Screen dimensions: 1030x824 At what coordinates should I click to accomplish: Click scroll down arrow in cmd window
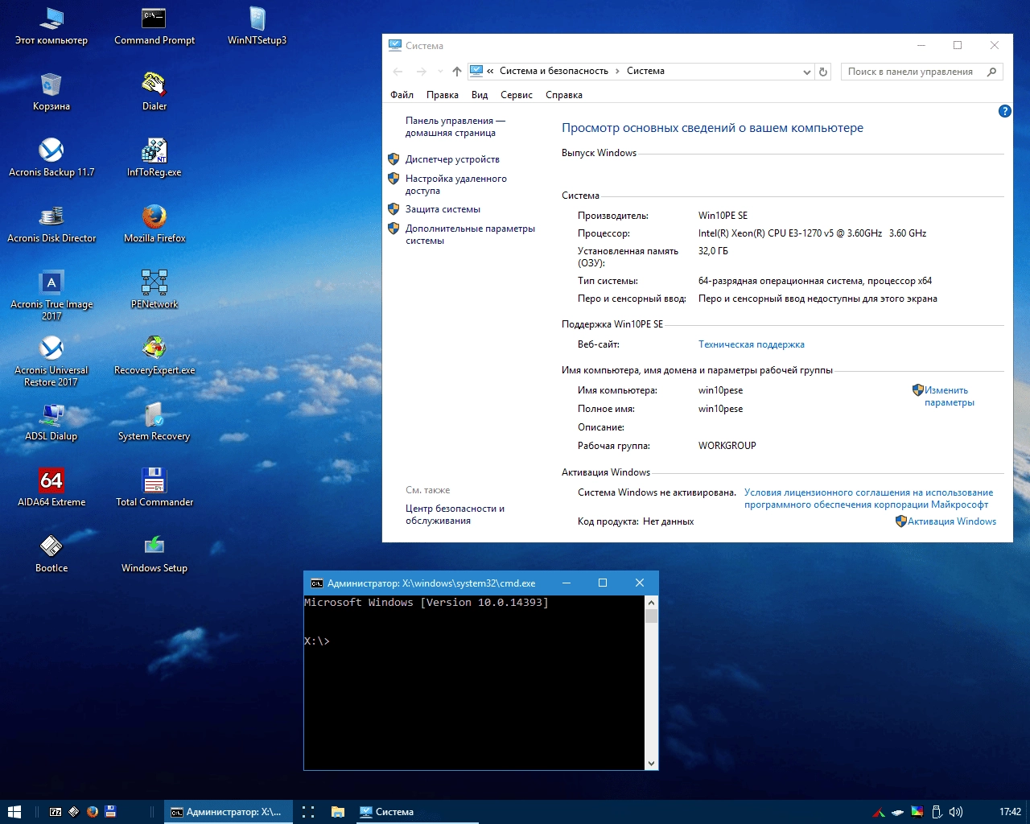(652, 764)
